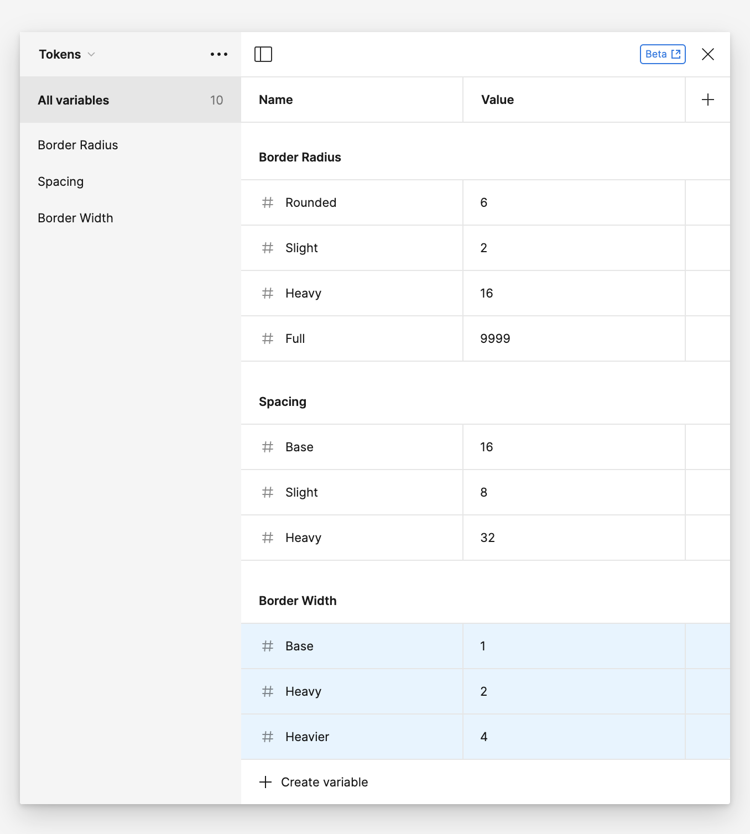Image resolution: width=750 pixels, height=834 pixels.
Task: Toggle the left sidebar panel icon
Action: coord(264,54)
